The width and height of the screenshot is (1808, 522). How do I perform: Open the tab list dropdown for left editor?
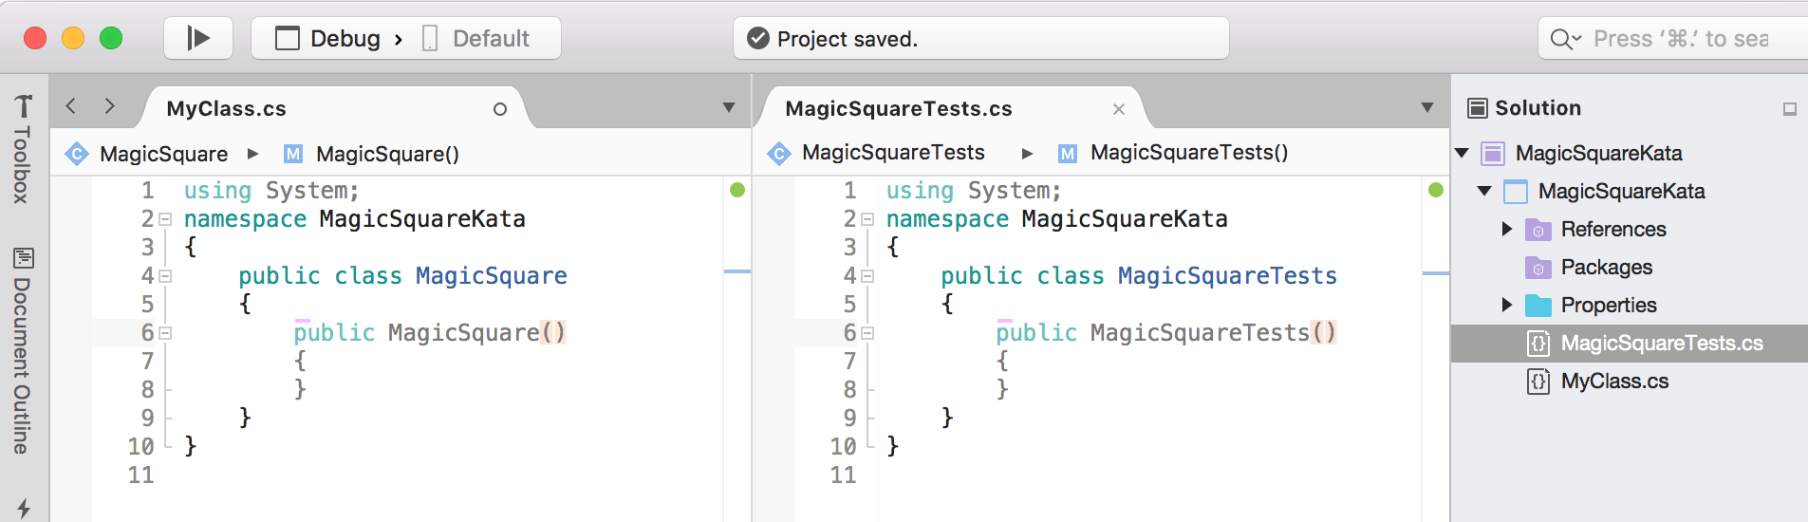pos(729,107)
